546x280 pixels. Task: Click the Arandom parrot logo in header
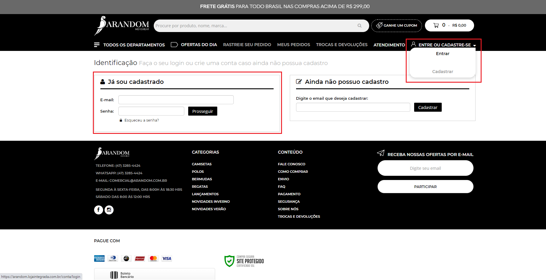pos(121,25)
